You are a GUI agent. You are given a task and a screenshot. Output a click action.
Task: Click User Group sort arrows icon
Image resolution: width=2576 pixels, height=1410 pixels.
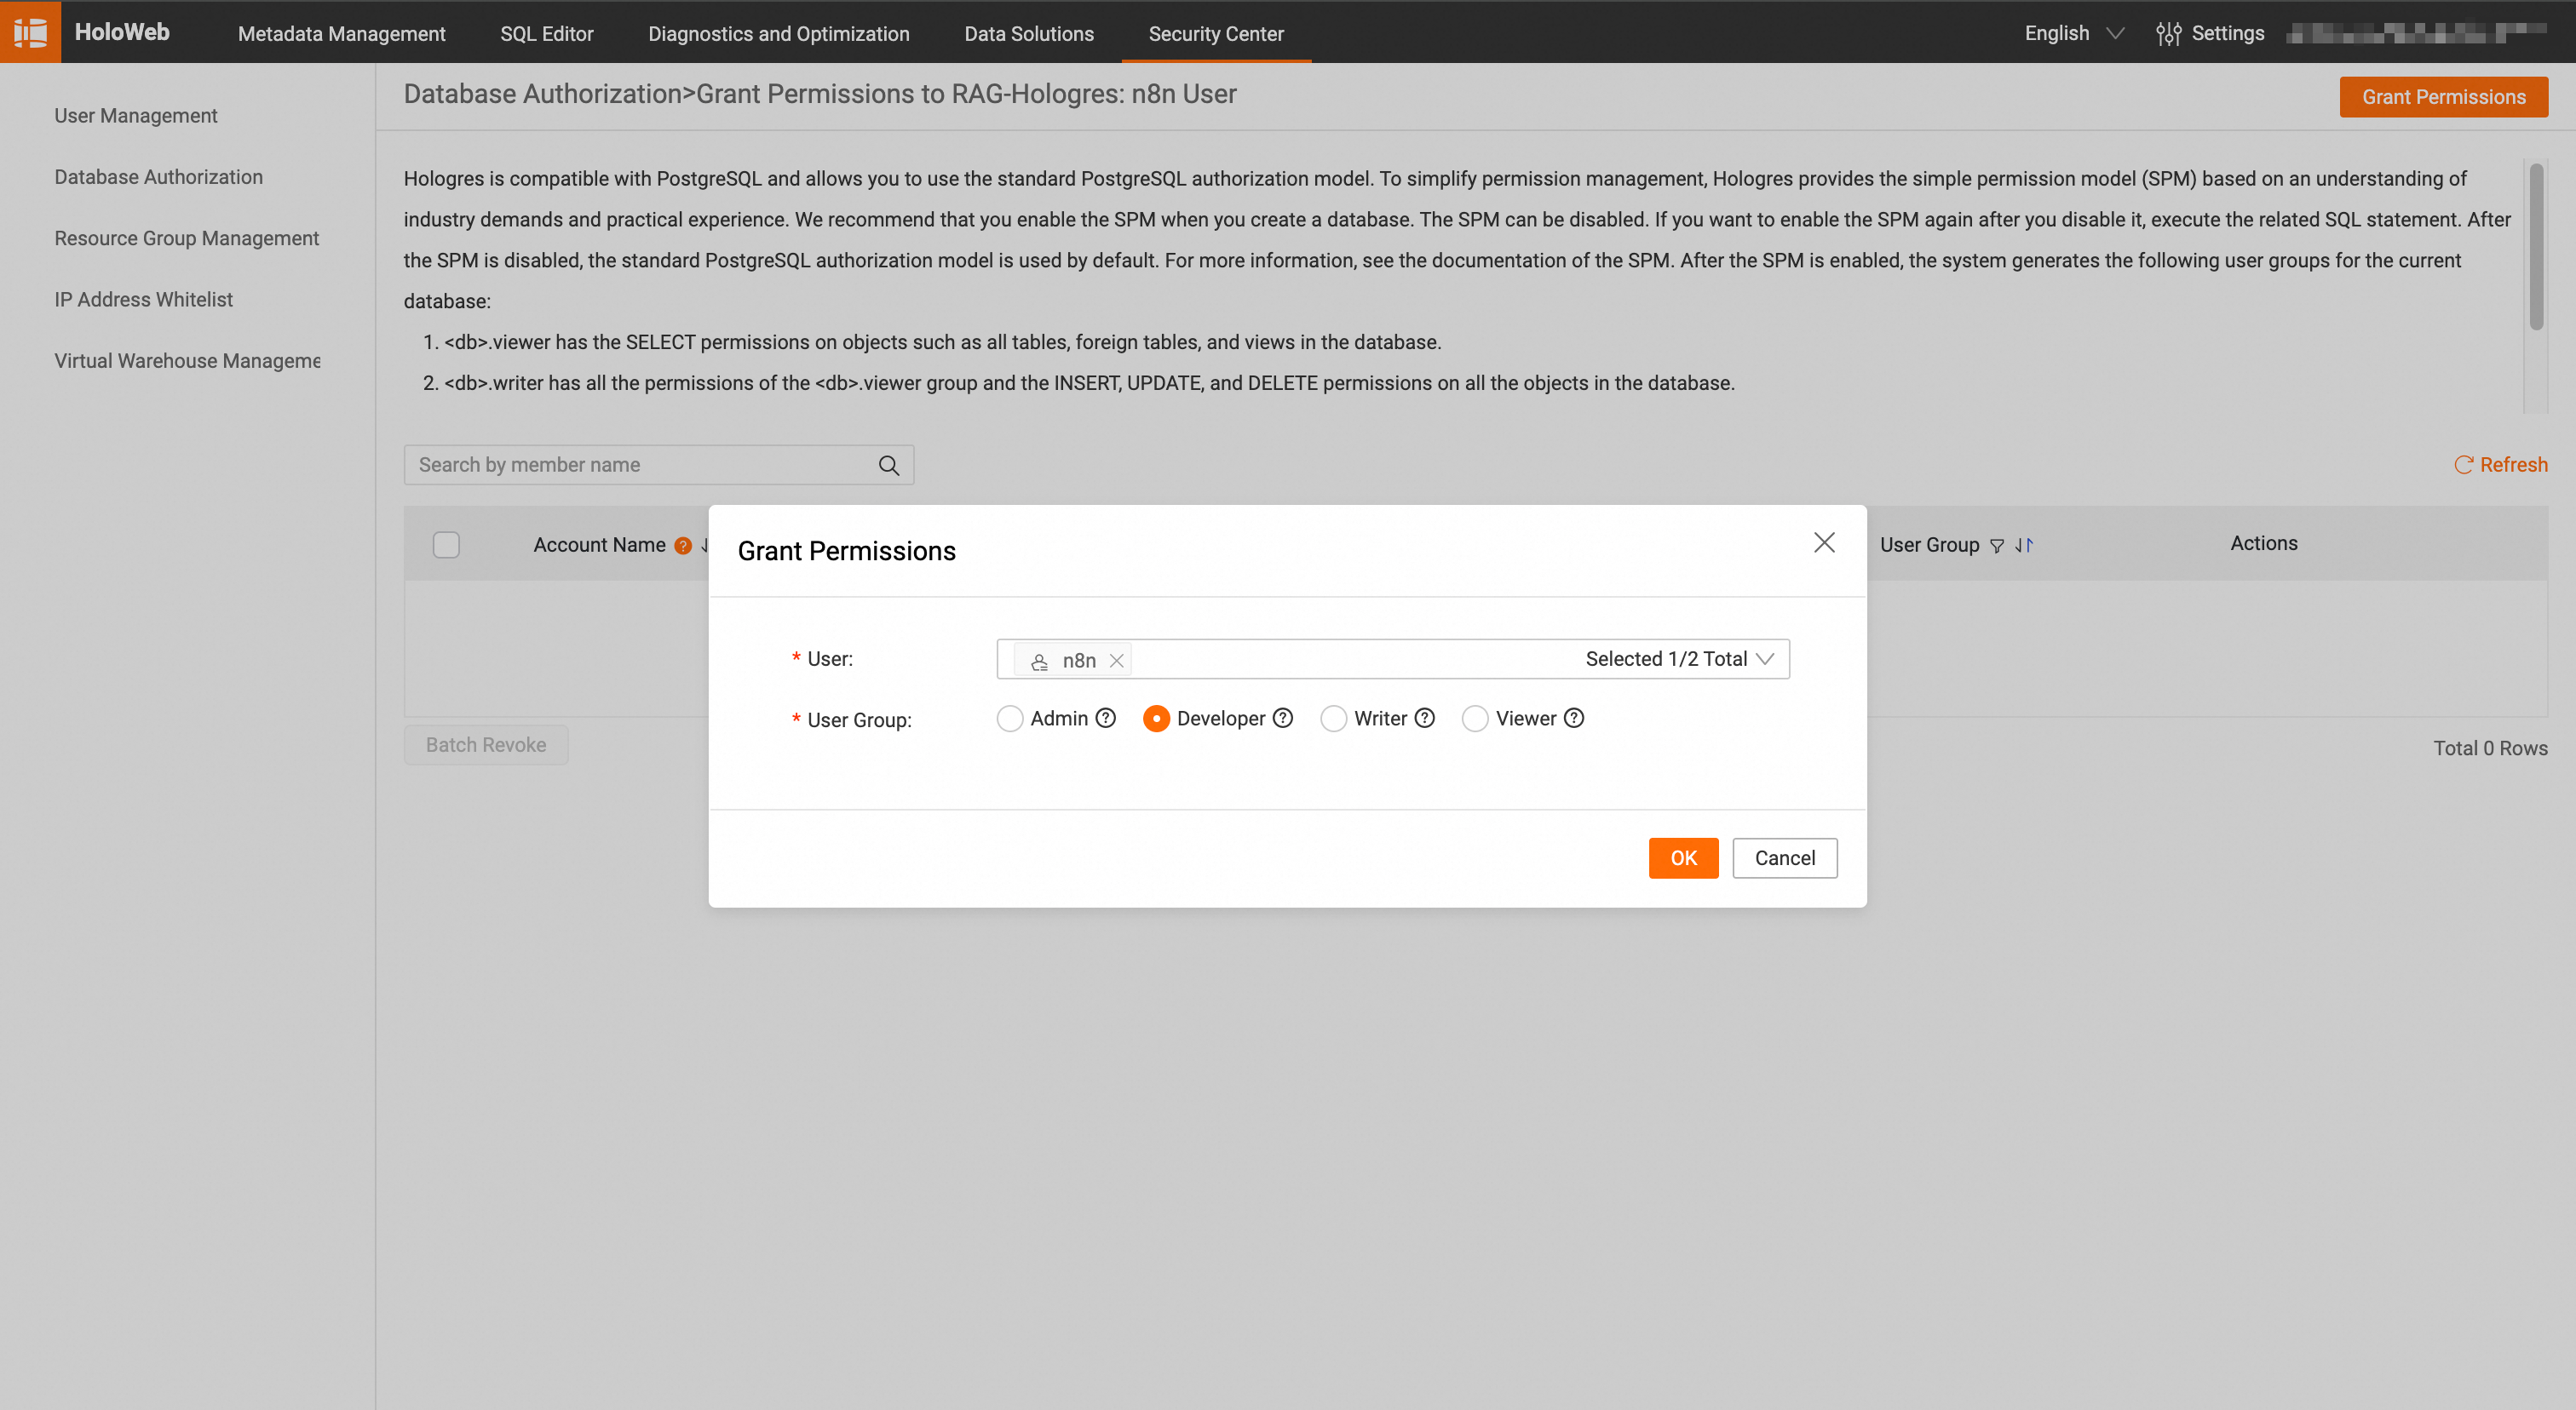click(2024, 546)
